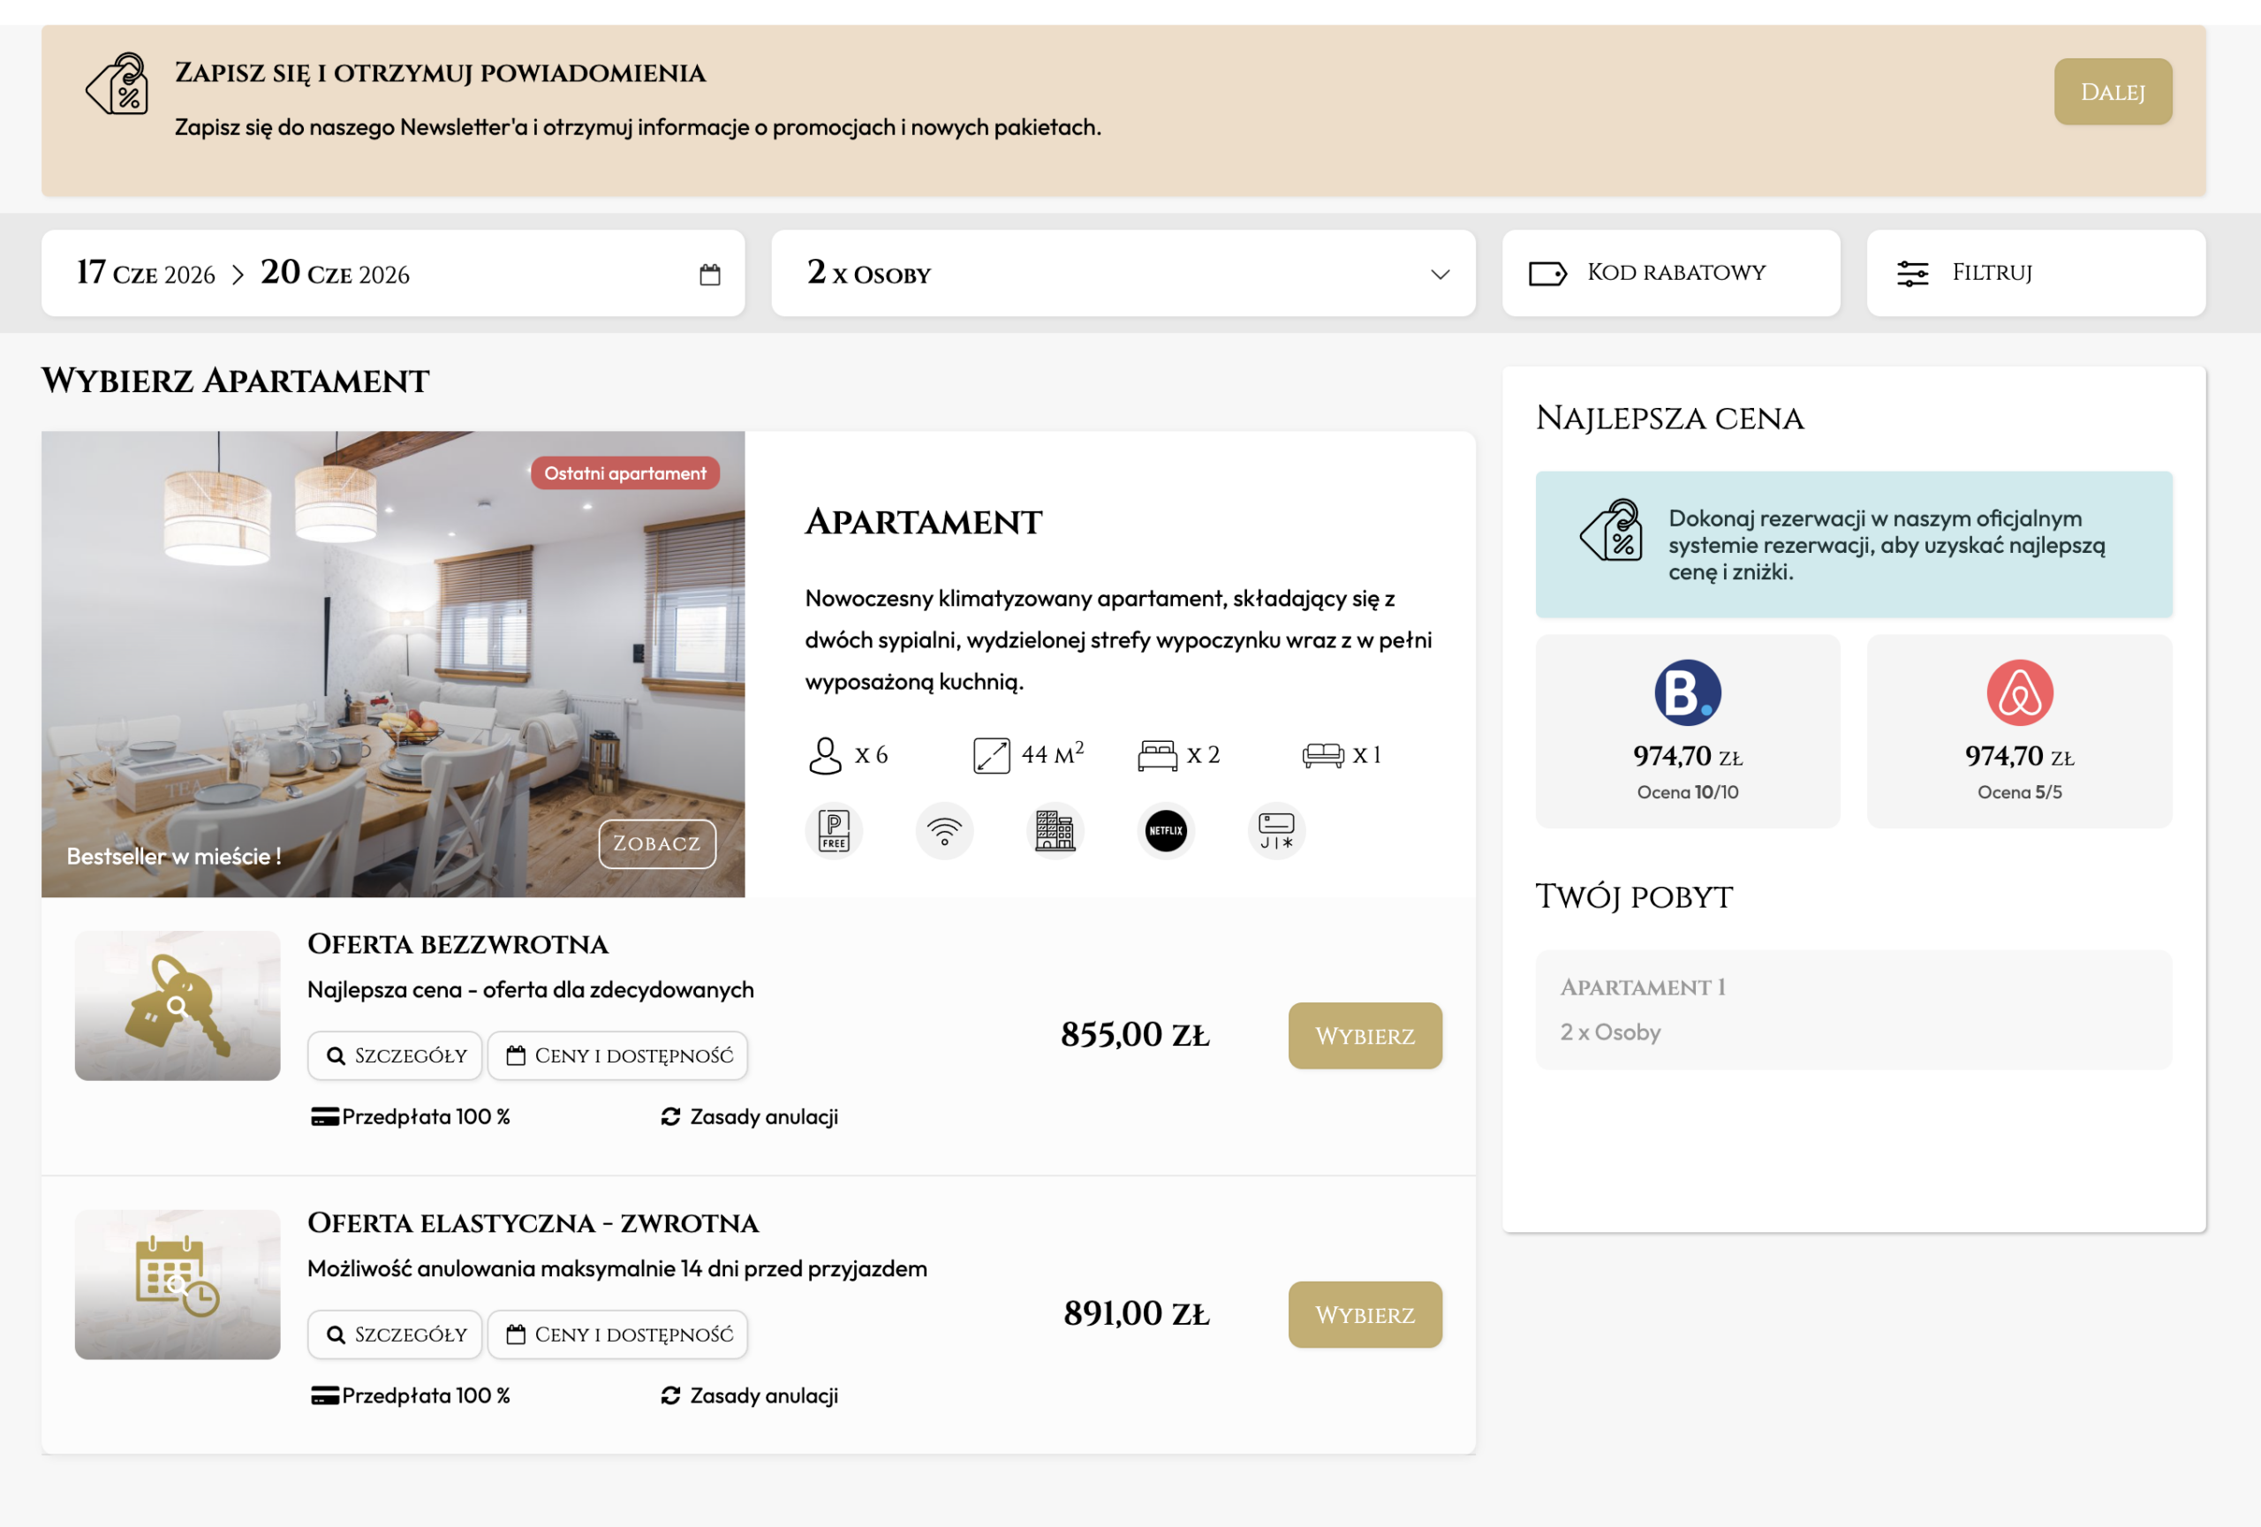Open Szczegóły for Oferta bezzwrotna
The image size is (2261, 1527).
[395, 1055]
